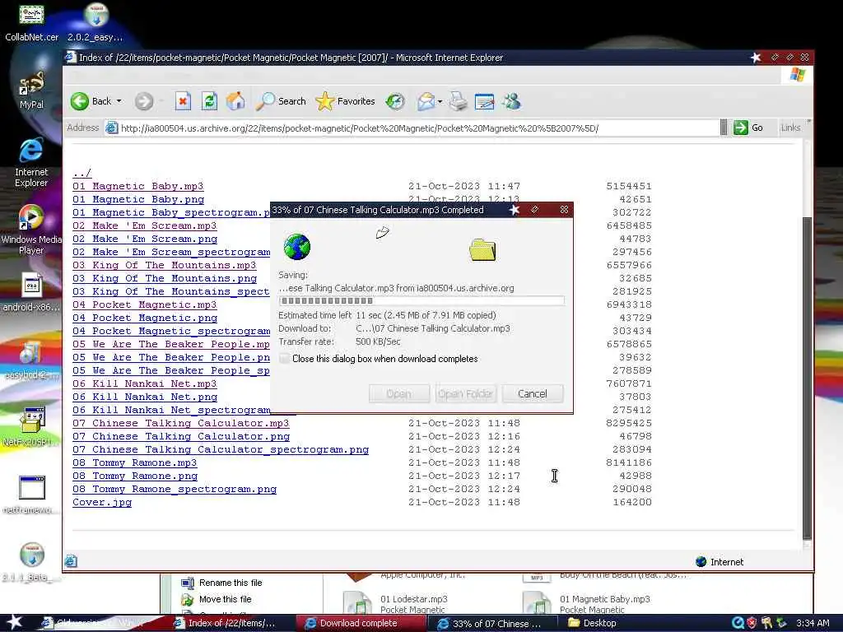The height and width of the screenshot is (632, 843).
Task: Cancel the download in the dialog
Action: point(533,393)
